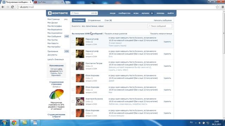Image resolution: width=225 pixels, height=126 pixels.
Task: Click Показать в виде диалогов link
Action: 116,34
